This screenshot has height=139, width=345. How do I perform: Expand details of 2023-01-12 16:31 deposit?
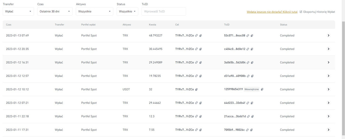click(x=328, y=62)
